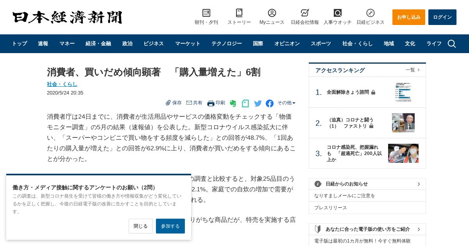
Task: Open the 日経会社情報 chart icon
Action: coord(305,13)
